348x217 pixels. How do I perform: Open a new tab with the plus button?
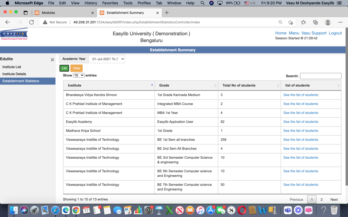point(167,13)
